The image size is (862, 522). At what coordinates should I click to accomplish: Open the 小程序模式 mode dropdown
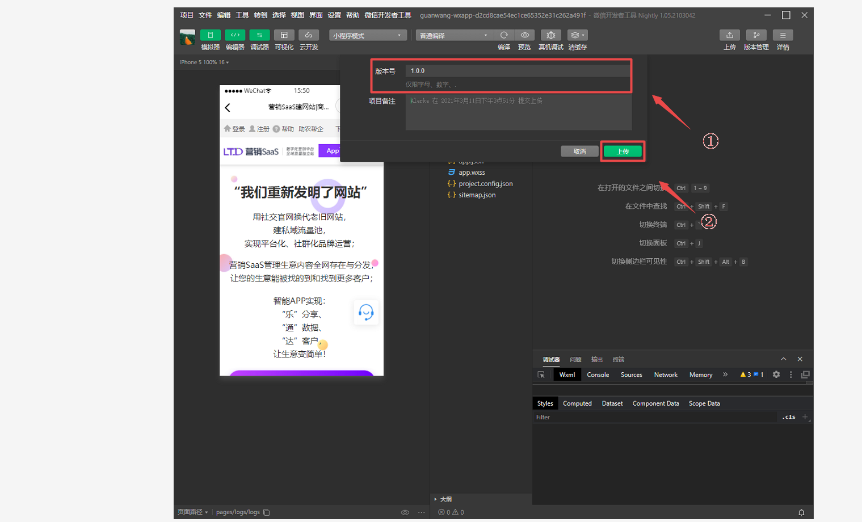[367, 36]
